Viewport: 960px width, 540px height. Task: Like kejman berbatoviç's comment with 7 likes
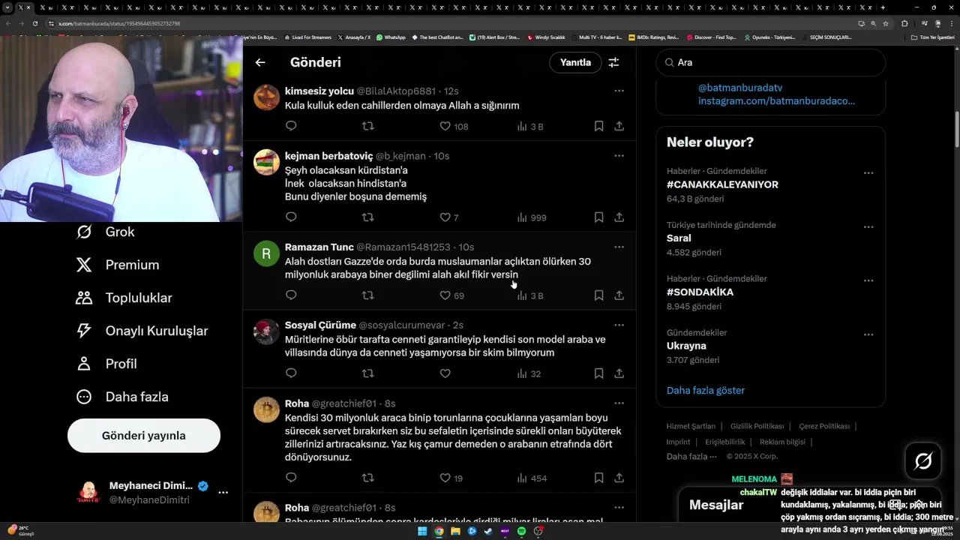448,217
